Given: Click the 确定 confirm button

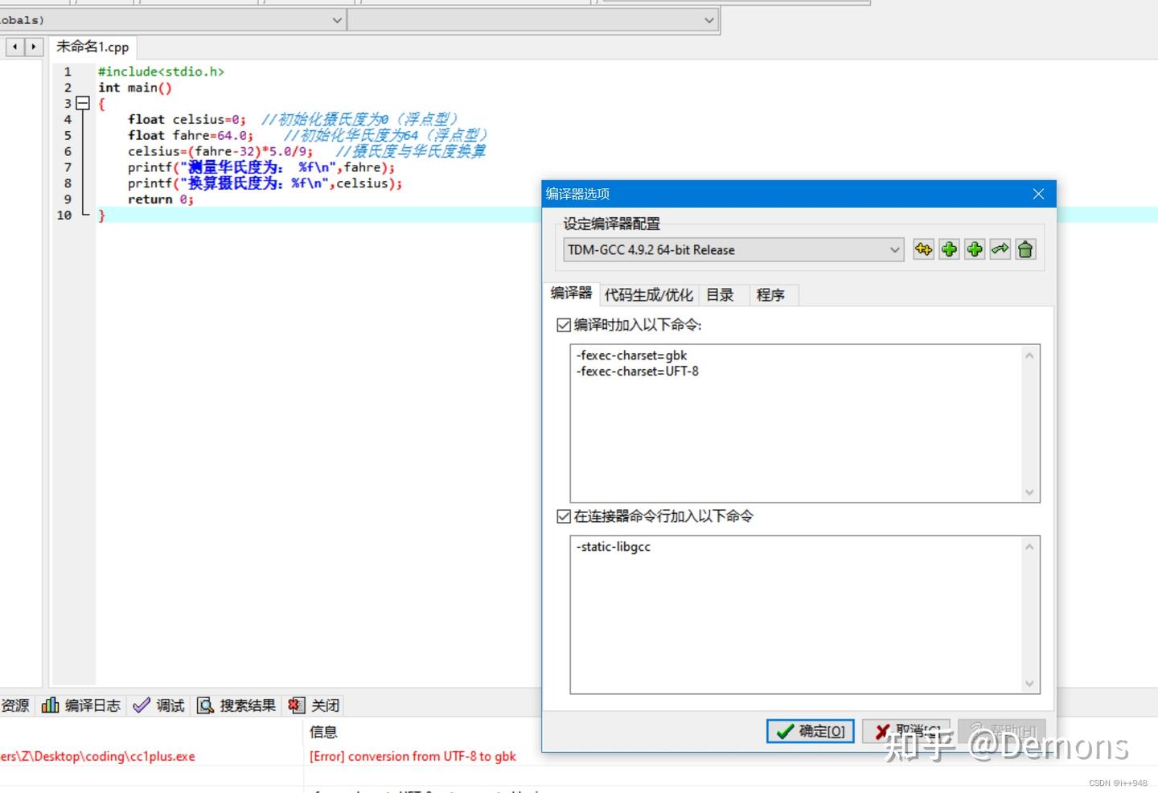Looking at the screenshot, I should [x=809, y=731].
